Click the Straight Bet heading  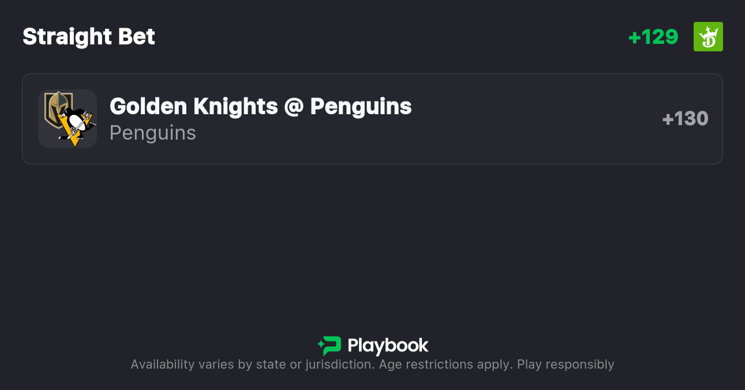pyautogui.click(x=89, y=37)
